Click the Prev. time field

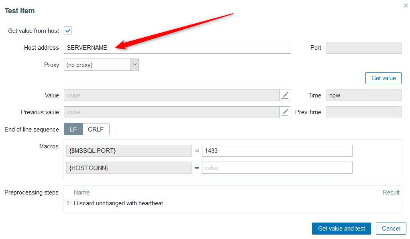(363, 112)
